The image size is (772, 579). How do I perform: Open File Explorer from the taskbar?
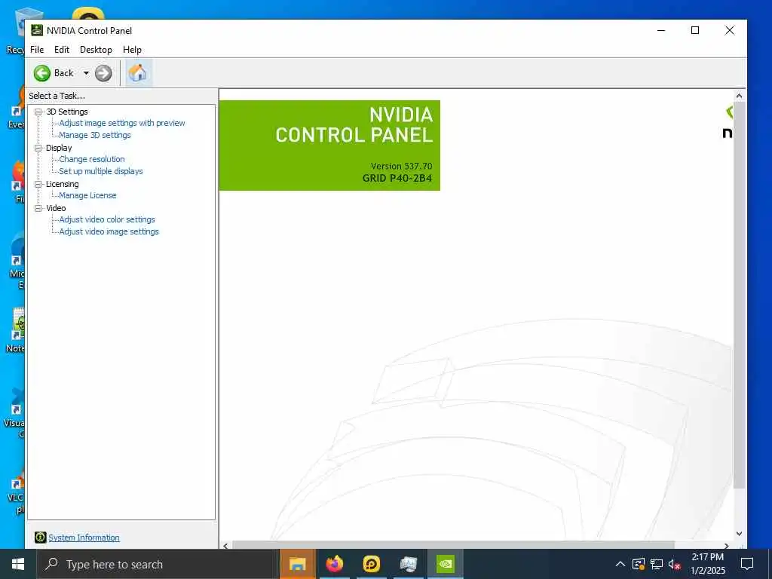click(x=297, y=564)
